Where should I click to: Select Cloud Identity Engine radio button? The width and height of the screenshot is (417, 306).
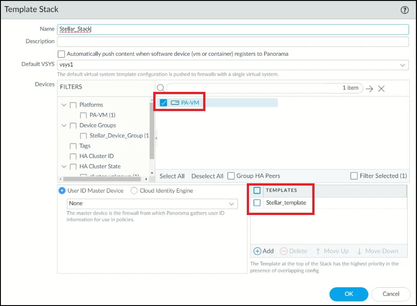[134, 190]
